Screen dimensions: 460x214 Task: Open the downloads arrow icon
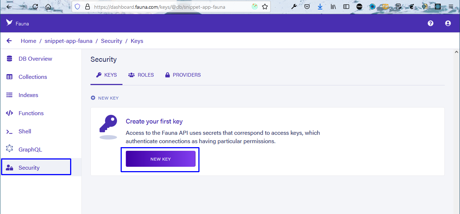click(x=320, y=7)
